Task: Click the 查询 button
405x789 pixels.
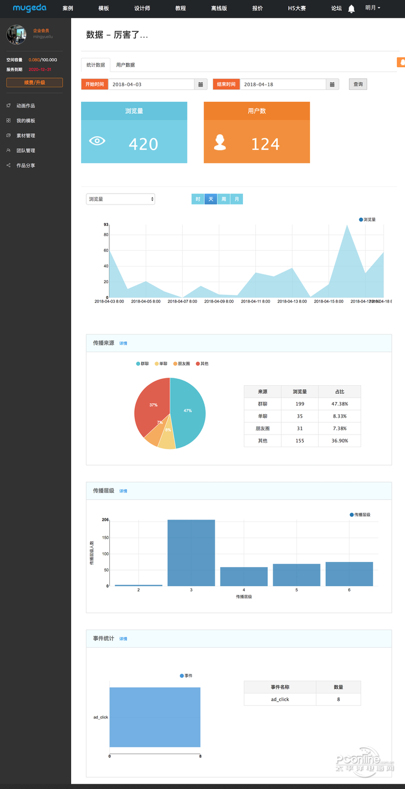Action: (358, 85)
